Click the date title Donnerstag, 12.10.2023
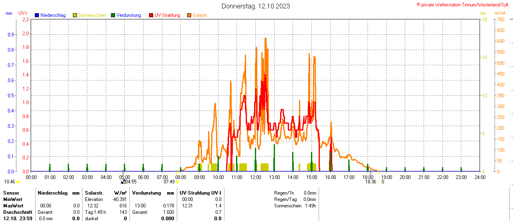The width and height of the screenshot is (513, 221). tap(256, 6)
